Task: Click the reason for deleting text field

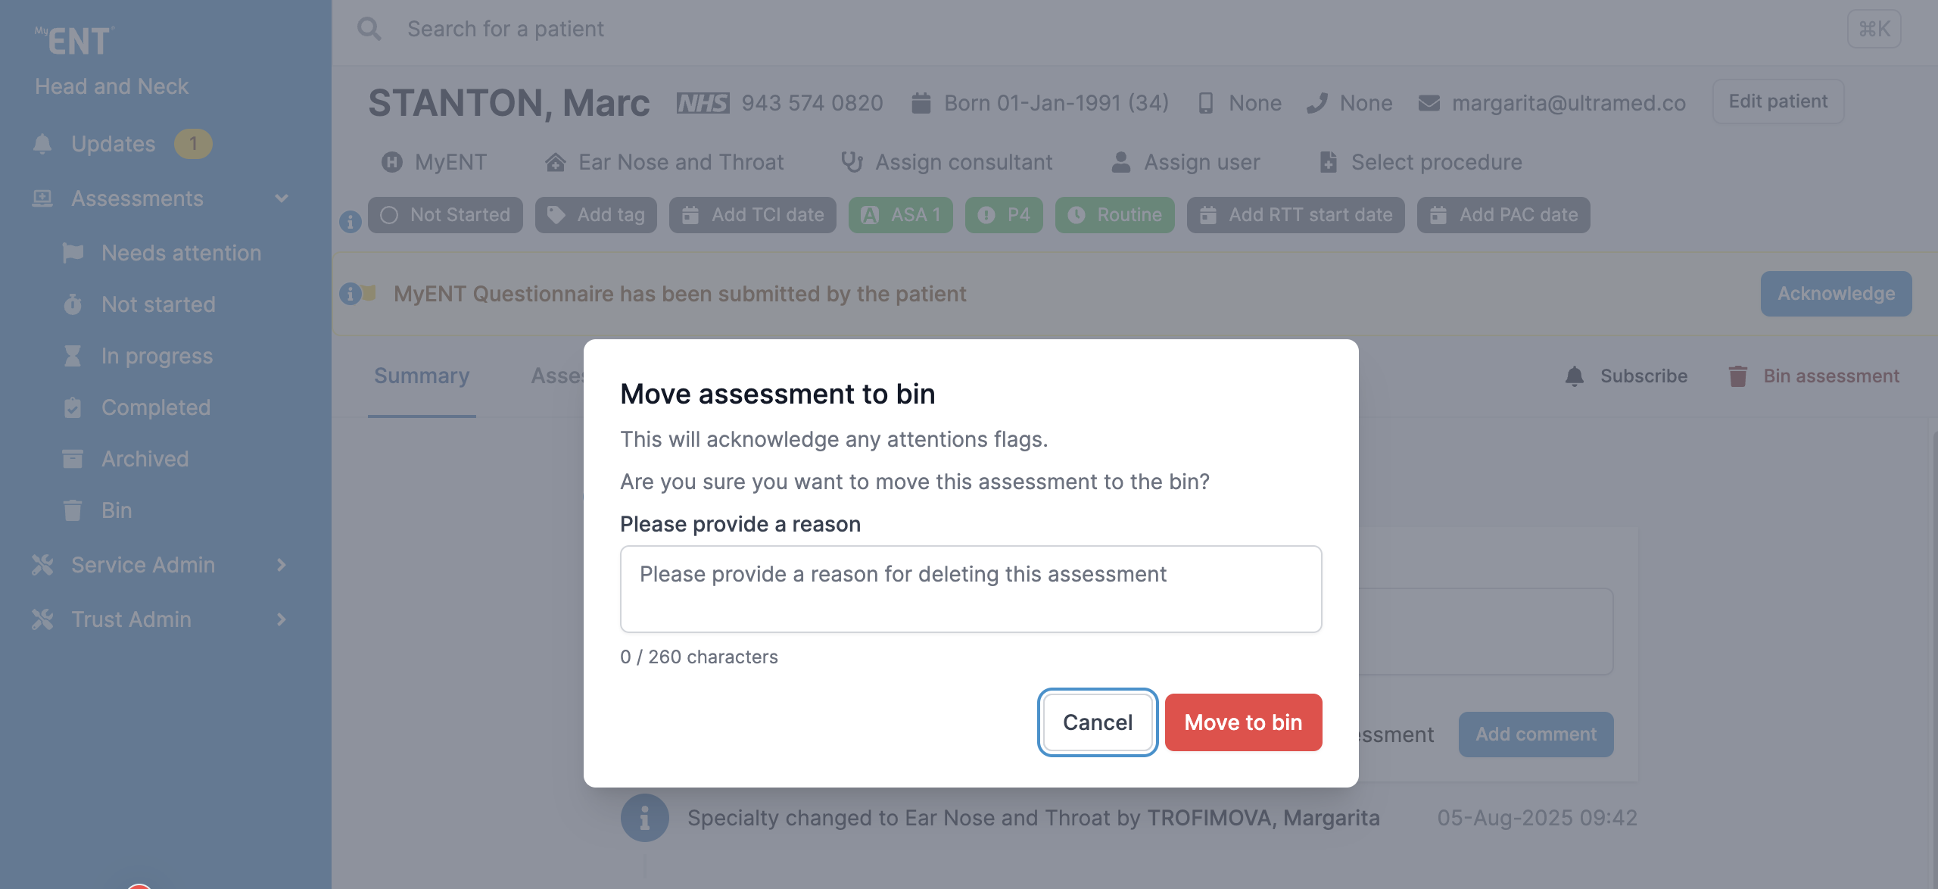Action: (x=971, y=589)
